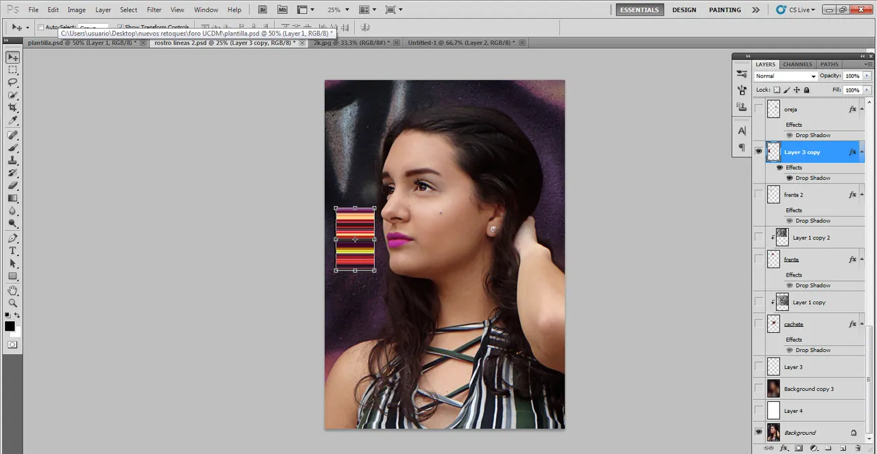Image resolution: width=877 pixels, height=454 pixels.
Task: Select the Crop tool
Action: pyautogui.click(x=12, y=108)
